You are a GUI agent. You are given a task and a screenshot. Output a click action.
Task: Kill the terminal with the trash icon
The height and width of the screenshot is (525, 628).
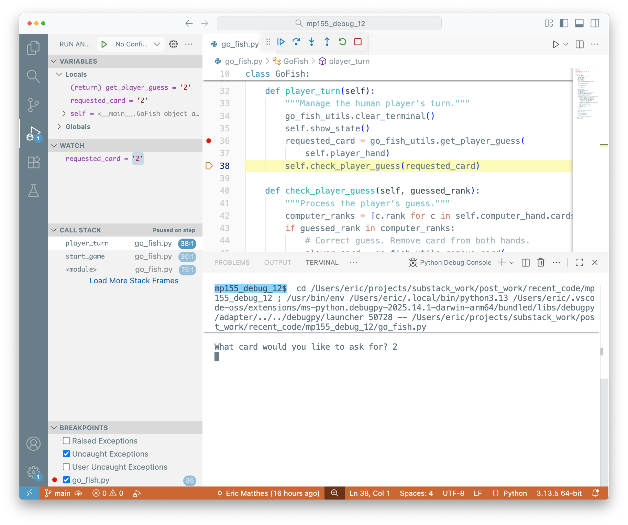click(540, 262)
